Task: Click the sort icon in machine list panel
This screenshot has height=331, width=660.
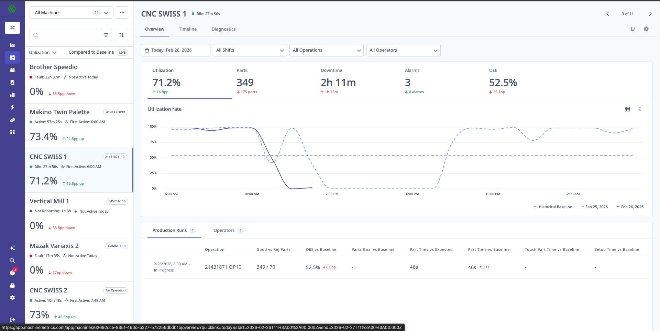Action: (x=121, y=35)
